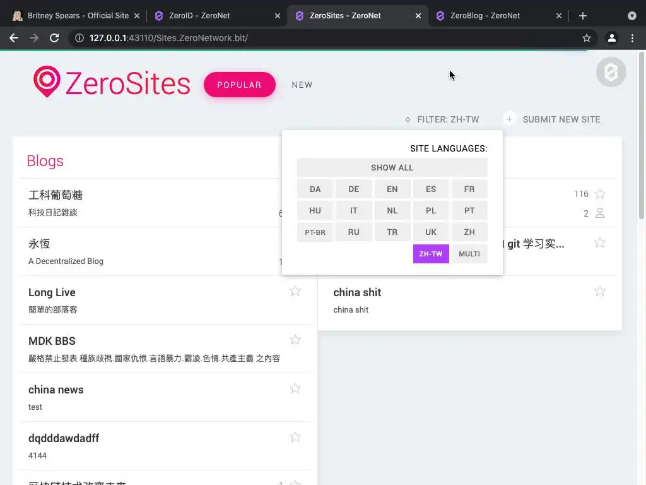Filter sites by ZH language

469,232
